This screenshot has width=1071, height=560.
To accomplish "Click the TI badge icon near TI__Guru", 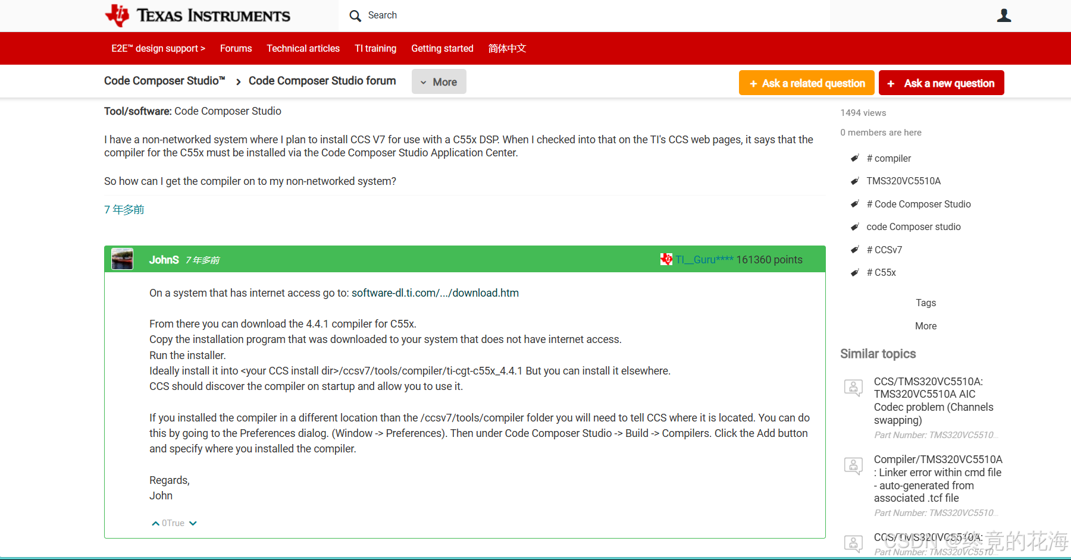I will (666, 259).
